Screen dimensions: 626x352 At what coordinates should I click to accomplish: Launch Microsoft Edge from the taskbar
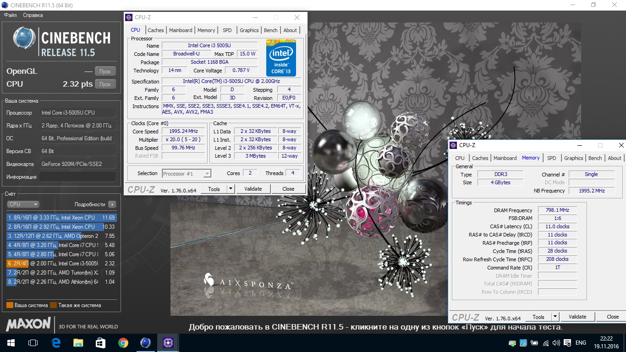tap(56, 342)
